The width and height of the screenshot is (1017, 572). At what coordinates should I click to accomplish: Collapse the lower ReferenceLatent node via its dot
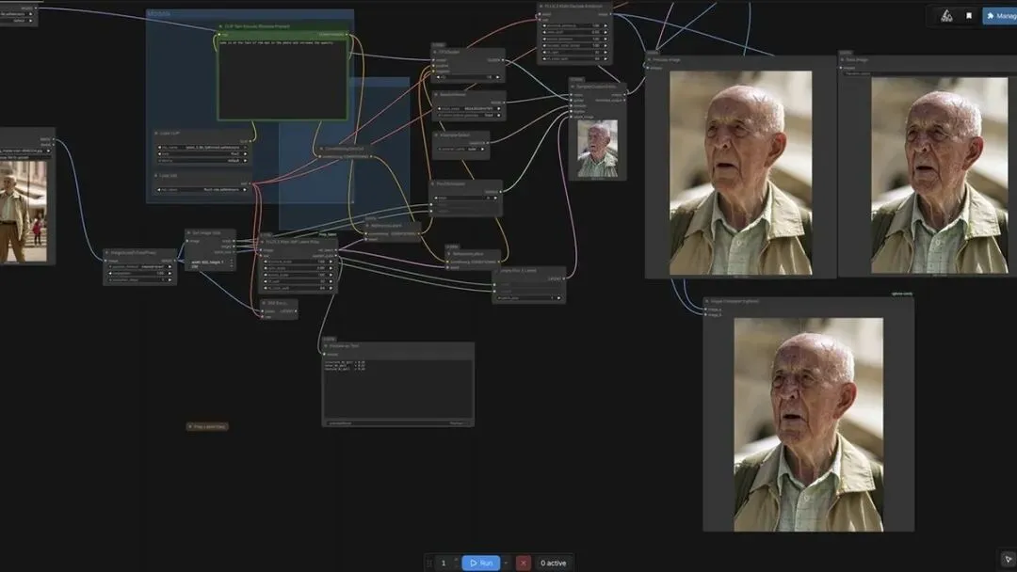click(449, 254)
